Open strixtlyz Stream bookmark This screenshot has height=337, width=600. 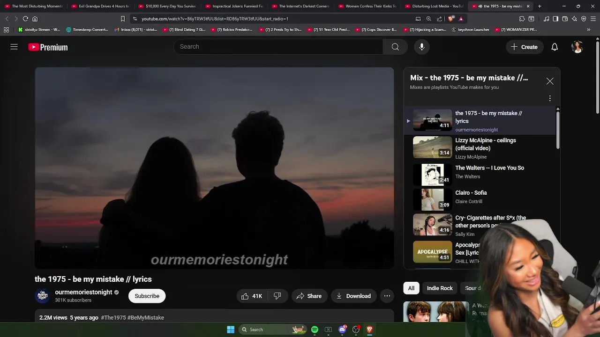pyautogui.click(x=39, y=29)
